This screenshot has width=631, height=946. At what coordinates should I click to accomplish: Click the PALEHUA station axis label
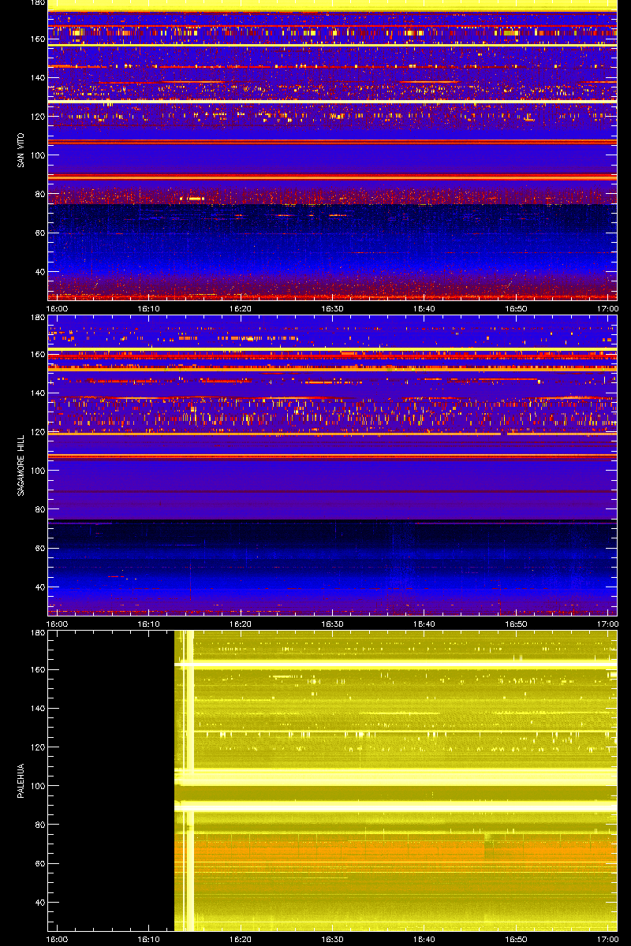(20, 782)
